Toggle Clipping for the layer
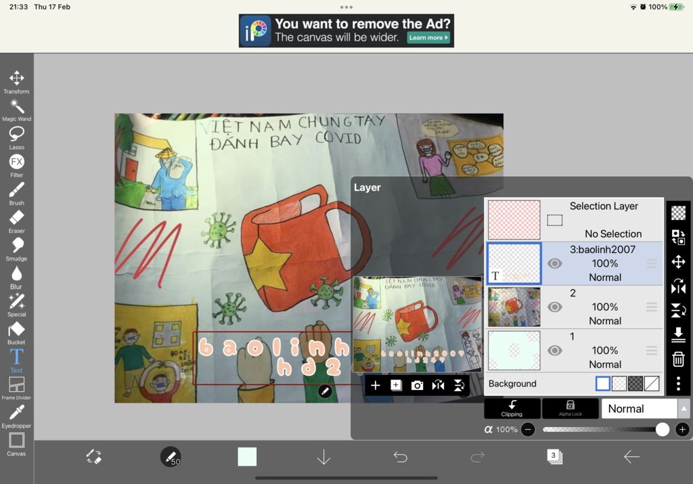The width and height of the screenshot is (693, 484). click(512, 408)
